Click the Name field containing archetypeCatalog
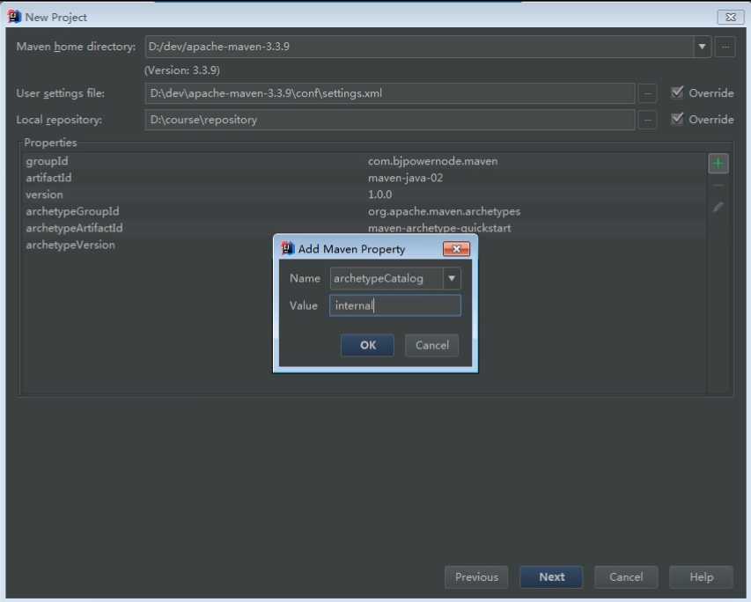751x602 pixels. (x=386, y=278)
